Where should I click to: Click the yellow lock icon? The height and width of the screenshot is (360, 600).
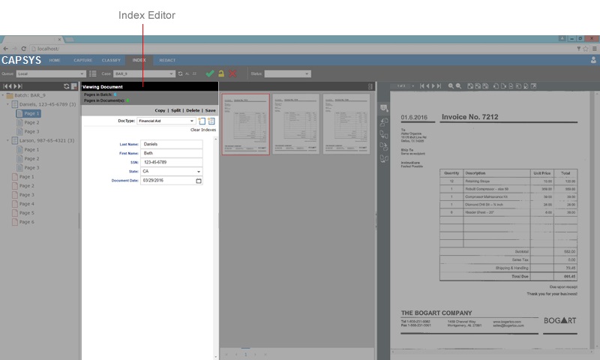[x=221, y=73]
